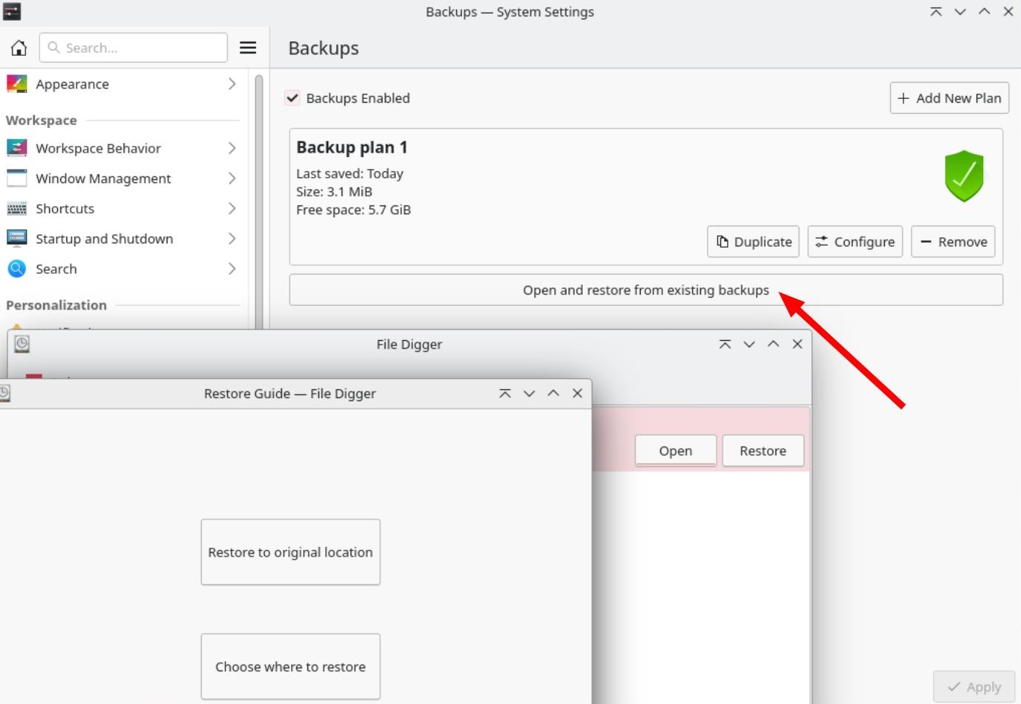
Task: Remove Backup plan 1
Action: [953, 242]
